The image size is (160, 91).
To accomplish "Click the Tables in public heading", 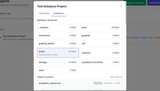I will click(45, 77).
